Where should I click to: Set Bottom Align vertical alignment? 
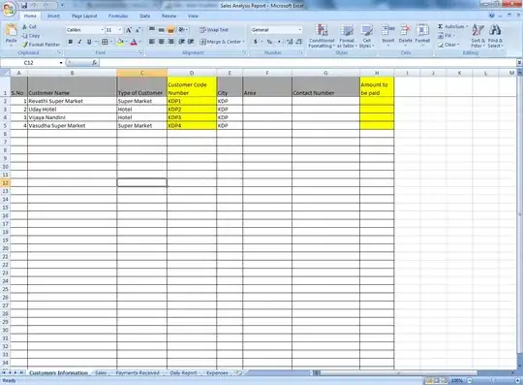click(x=170, y=30)
